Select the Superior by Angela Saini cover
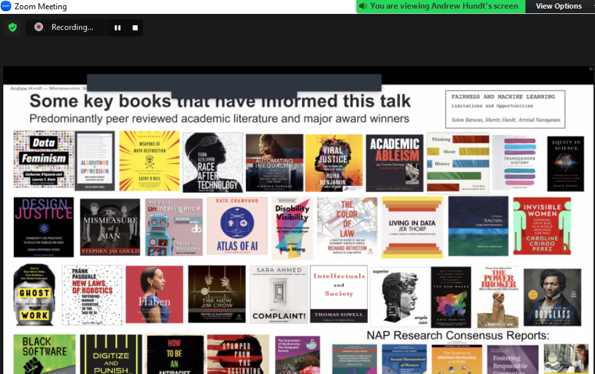 (x=400, y=297)
